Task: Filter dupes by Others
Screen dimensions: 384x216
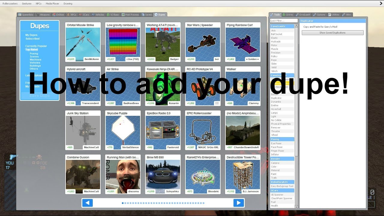Action: (x=34, y=69)
